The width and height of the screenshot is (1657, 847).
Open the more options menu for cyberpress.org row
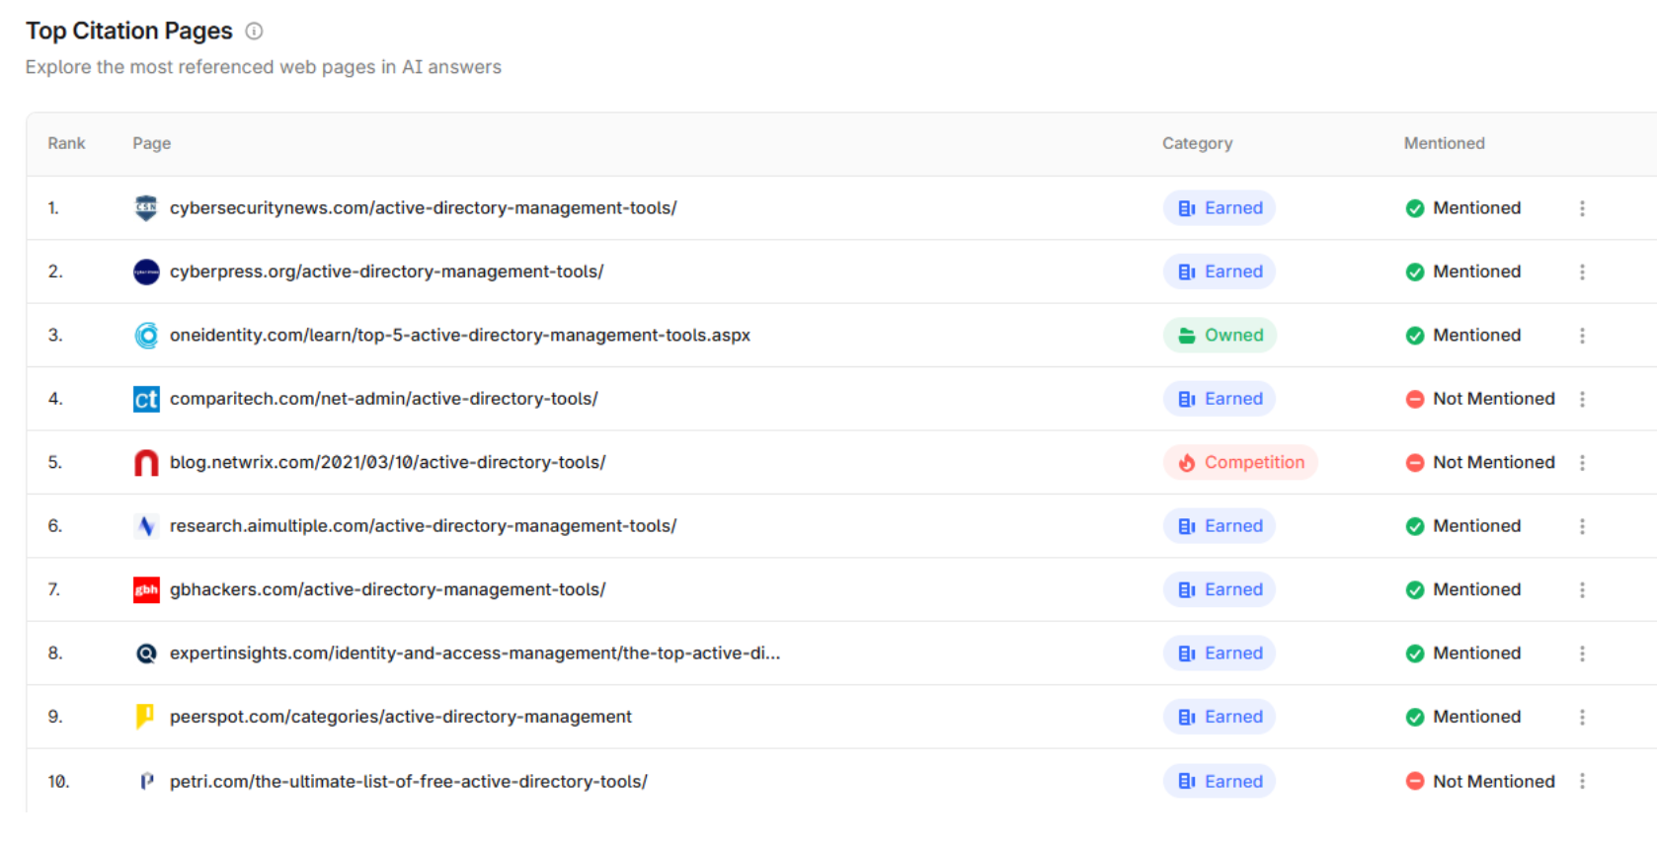coord(1582,271)
